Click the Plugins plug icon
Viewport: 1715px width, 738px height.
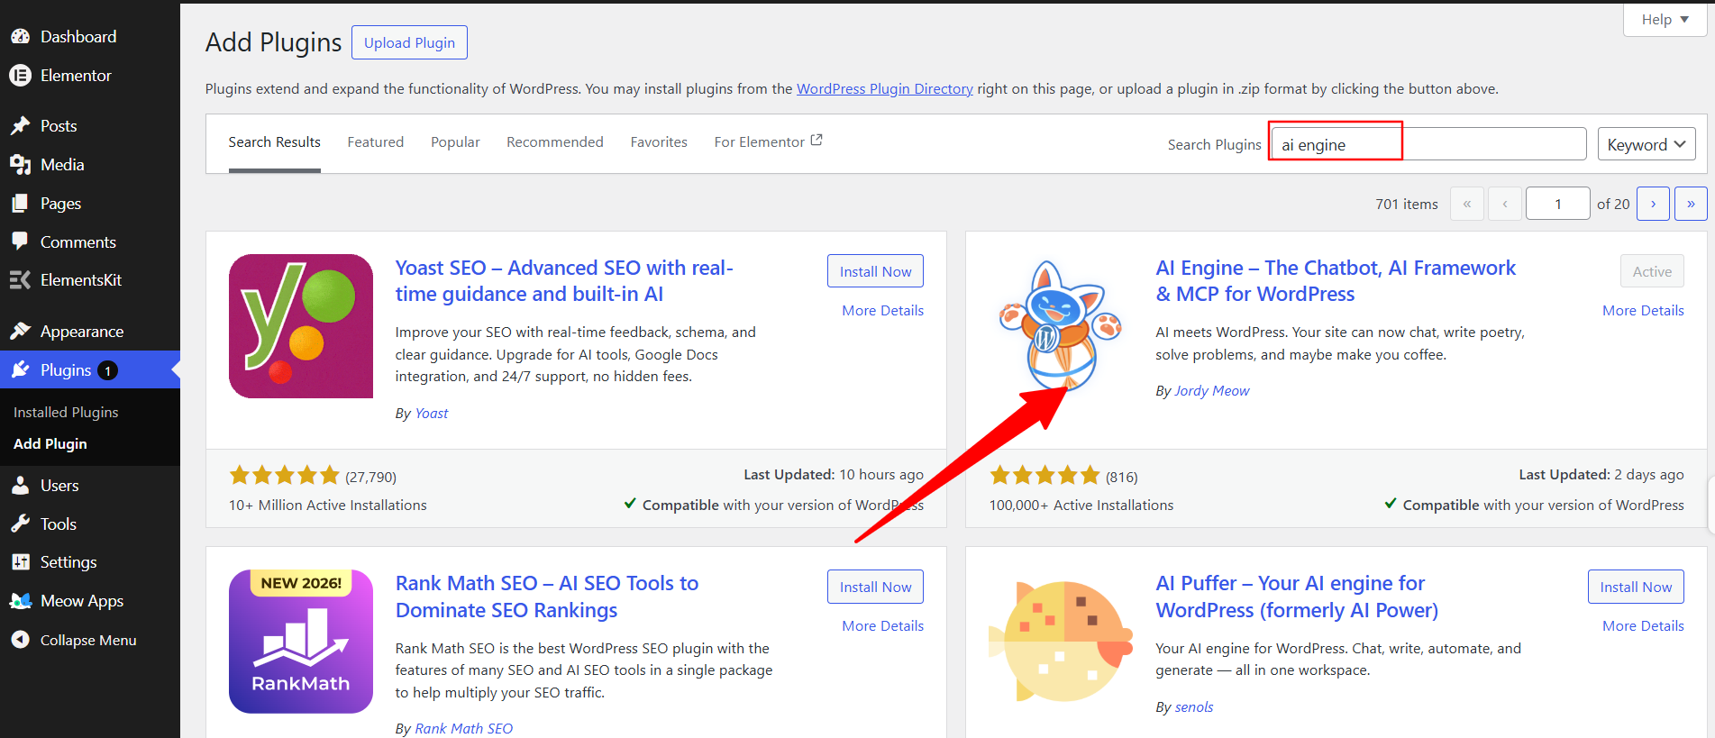[20, 370]
